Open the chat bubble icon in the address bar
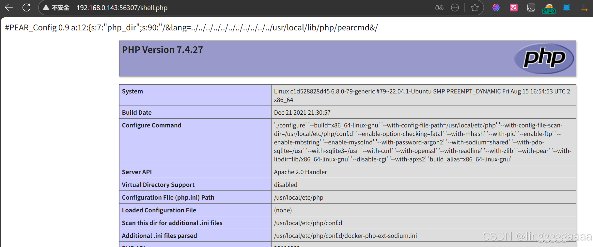Viewport: 593px width, 247px height. point(455,8)
